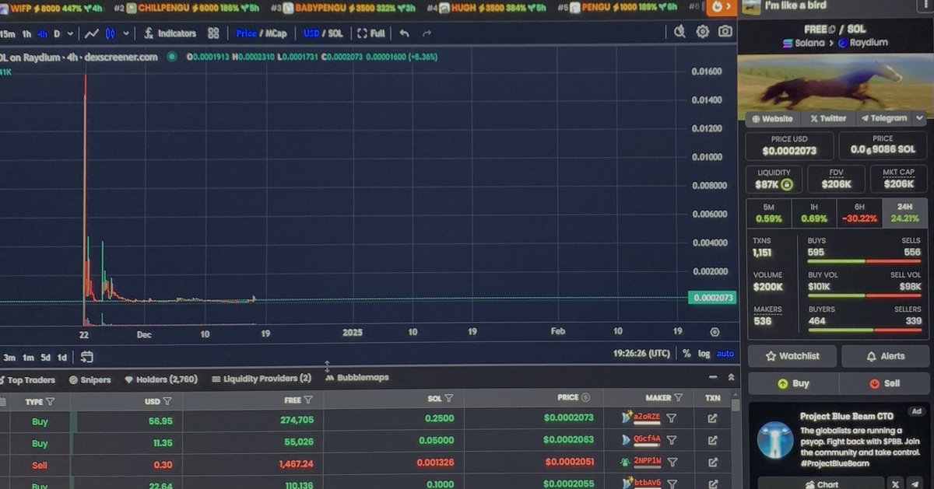Screen dimensions: 934x489
Task: Filter by maker QGcf4A
Action: (672, 440)
